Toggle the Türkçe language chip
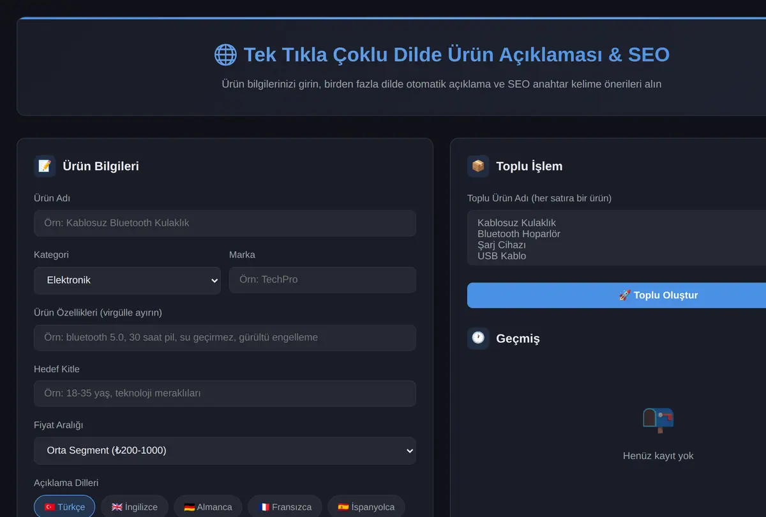This screenshot has height=517, width=766. (x=64, y=507)
